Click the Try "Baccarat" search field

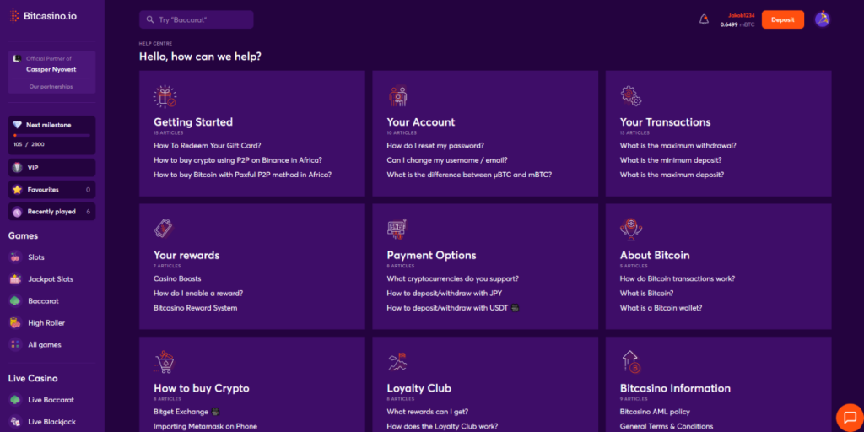click(197, 19)
